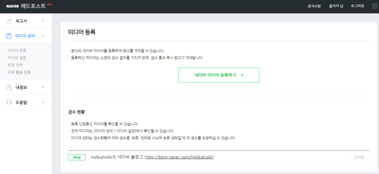Click the arrow on 네이버 미디어 등록하기
The image size is (379, 174).
[242, 75]
